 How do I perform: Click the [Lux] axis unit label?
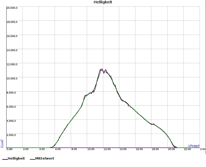tap(2, 144)
